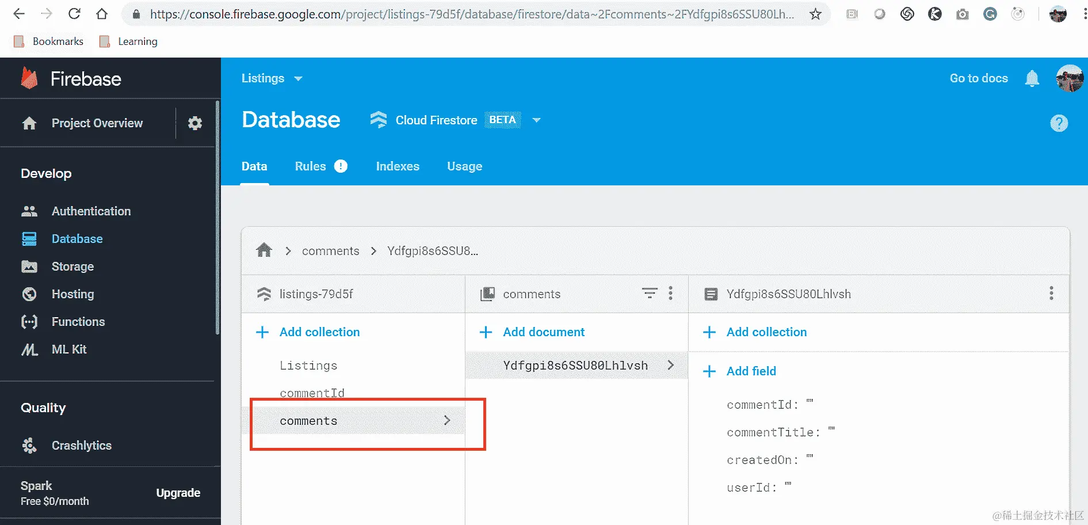Open document Ydfgpi8s6SSU80Lhlvsh three-dot menu
The height and width of the screenshot is (525, 1088).
1051,293
